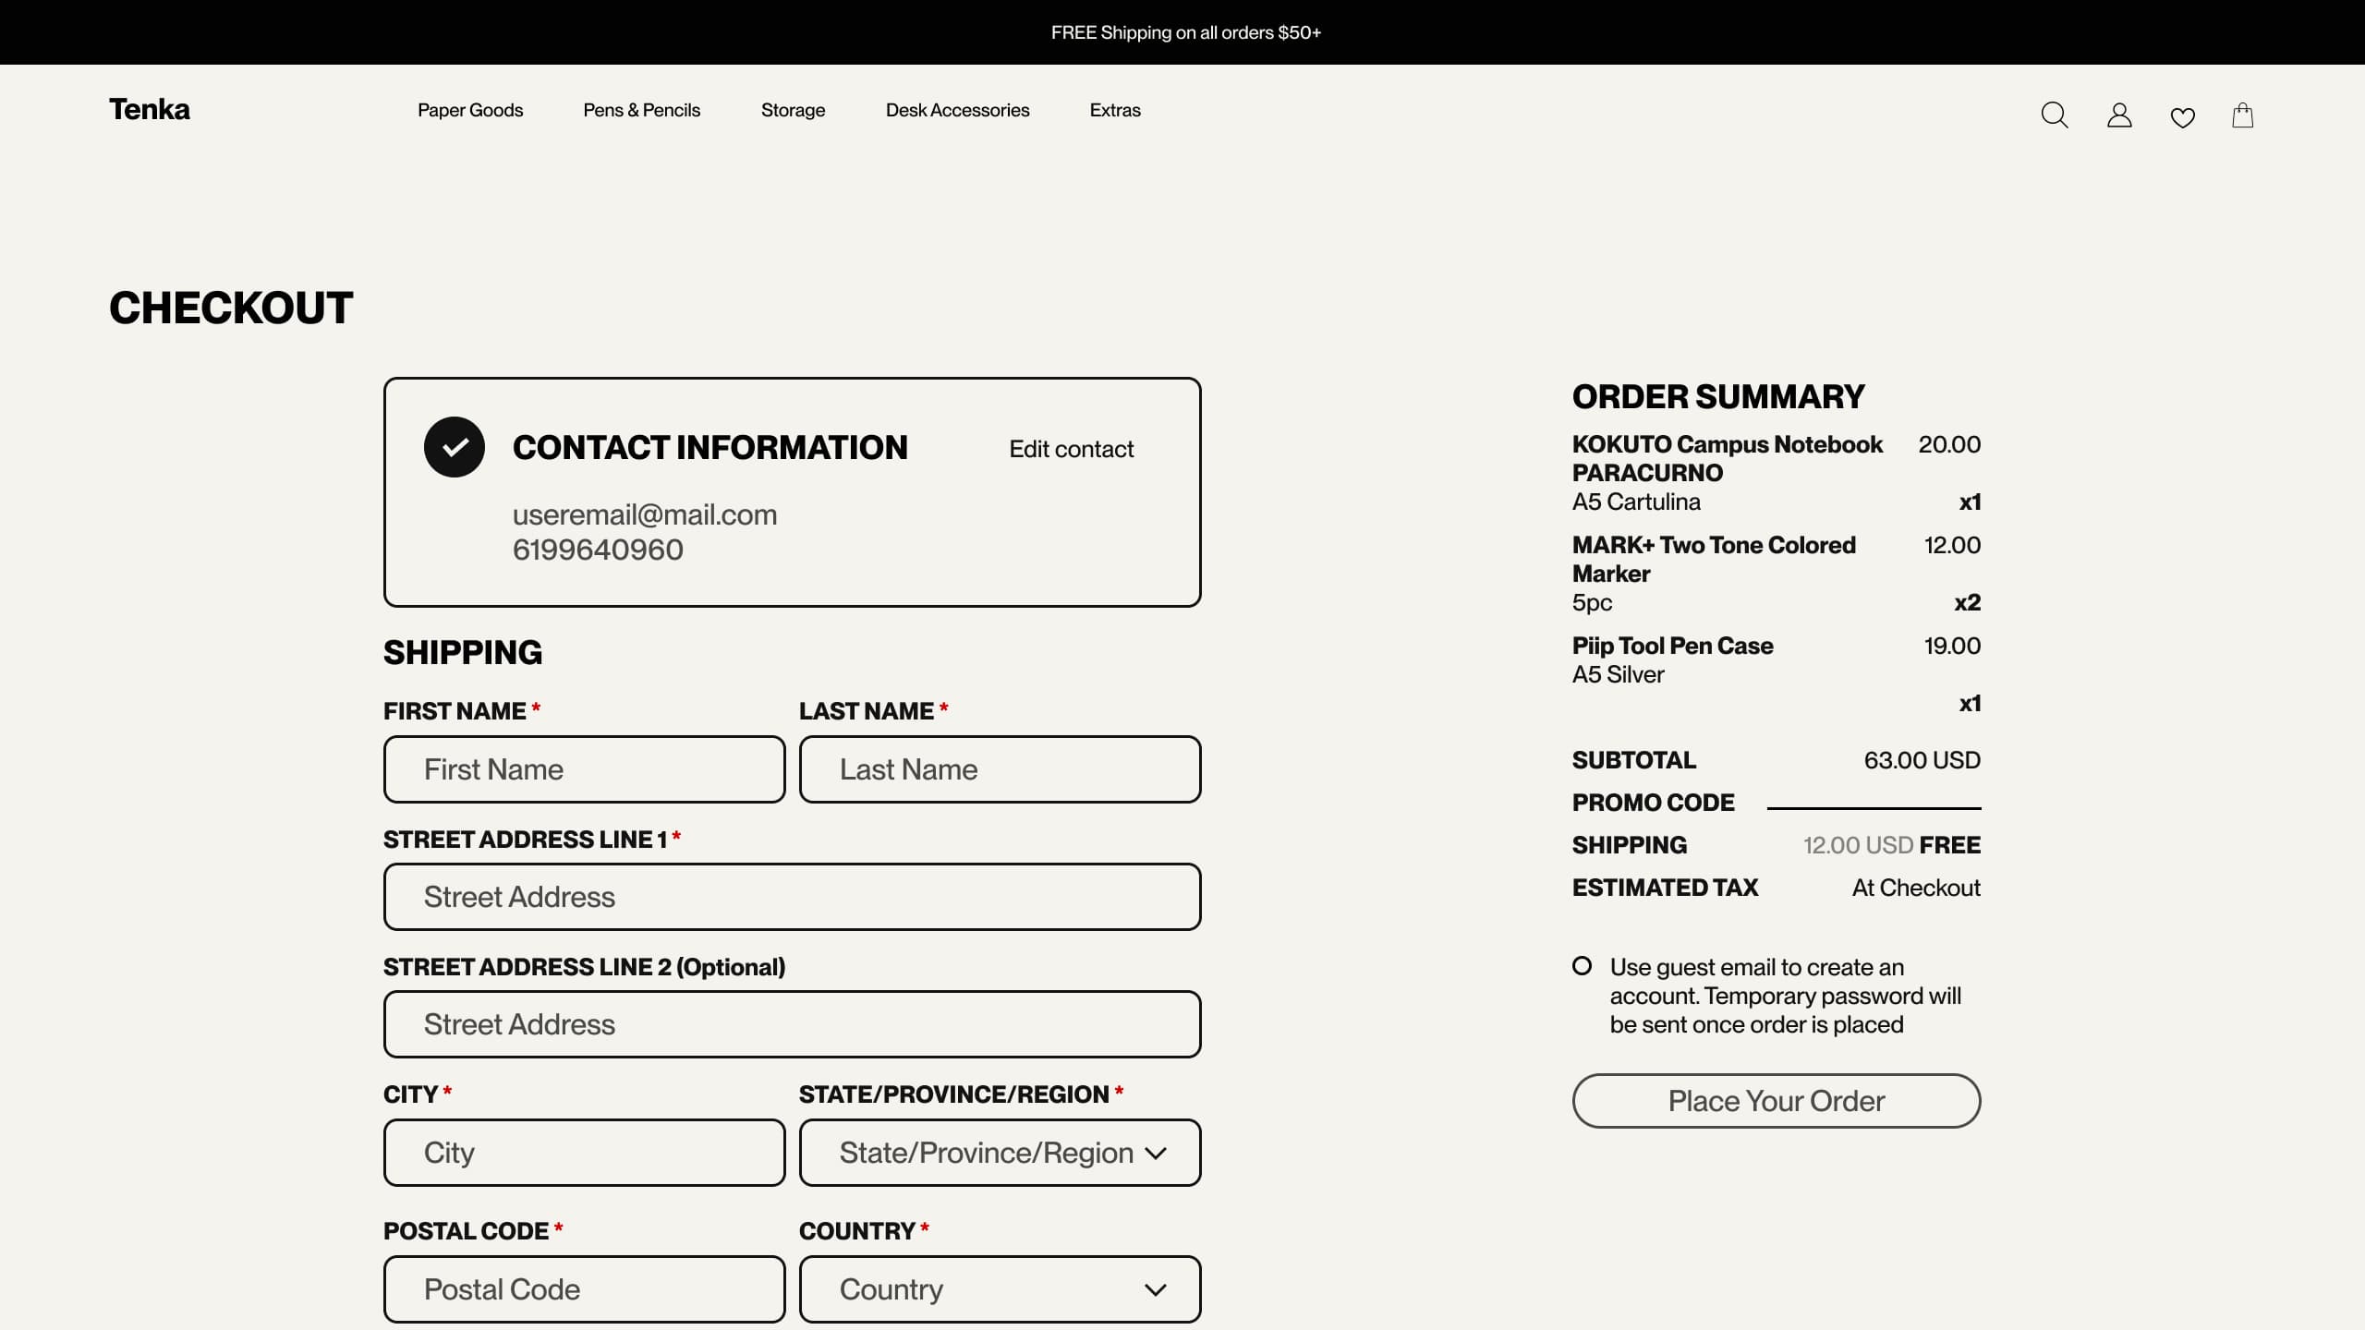Click the 12.00 USD FREE shipping value
This screenshot has height=1330, width=2365.
(x=1892, y=845)
